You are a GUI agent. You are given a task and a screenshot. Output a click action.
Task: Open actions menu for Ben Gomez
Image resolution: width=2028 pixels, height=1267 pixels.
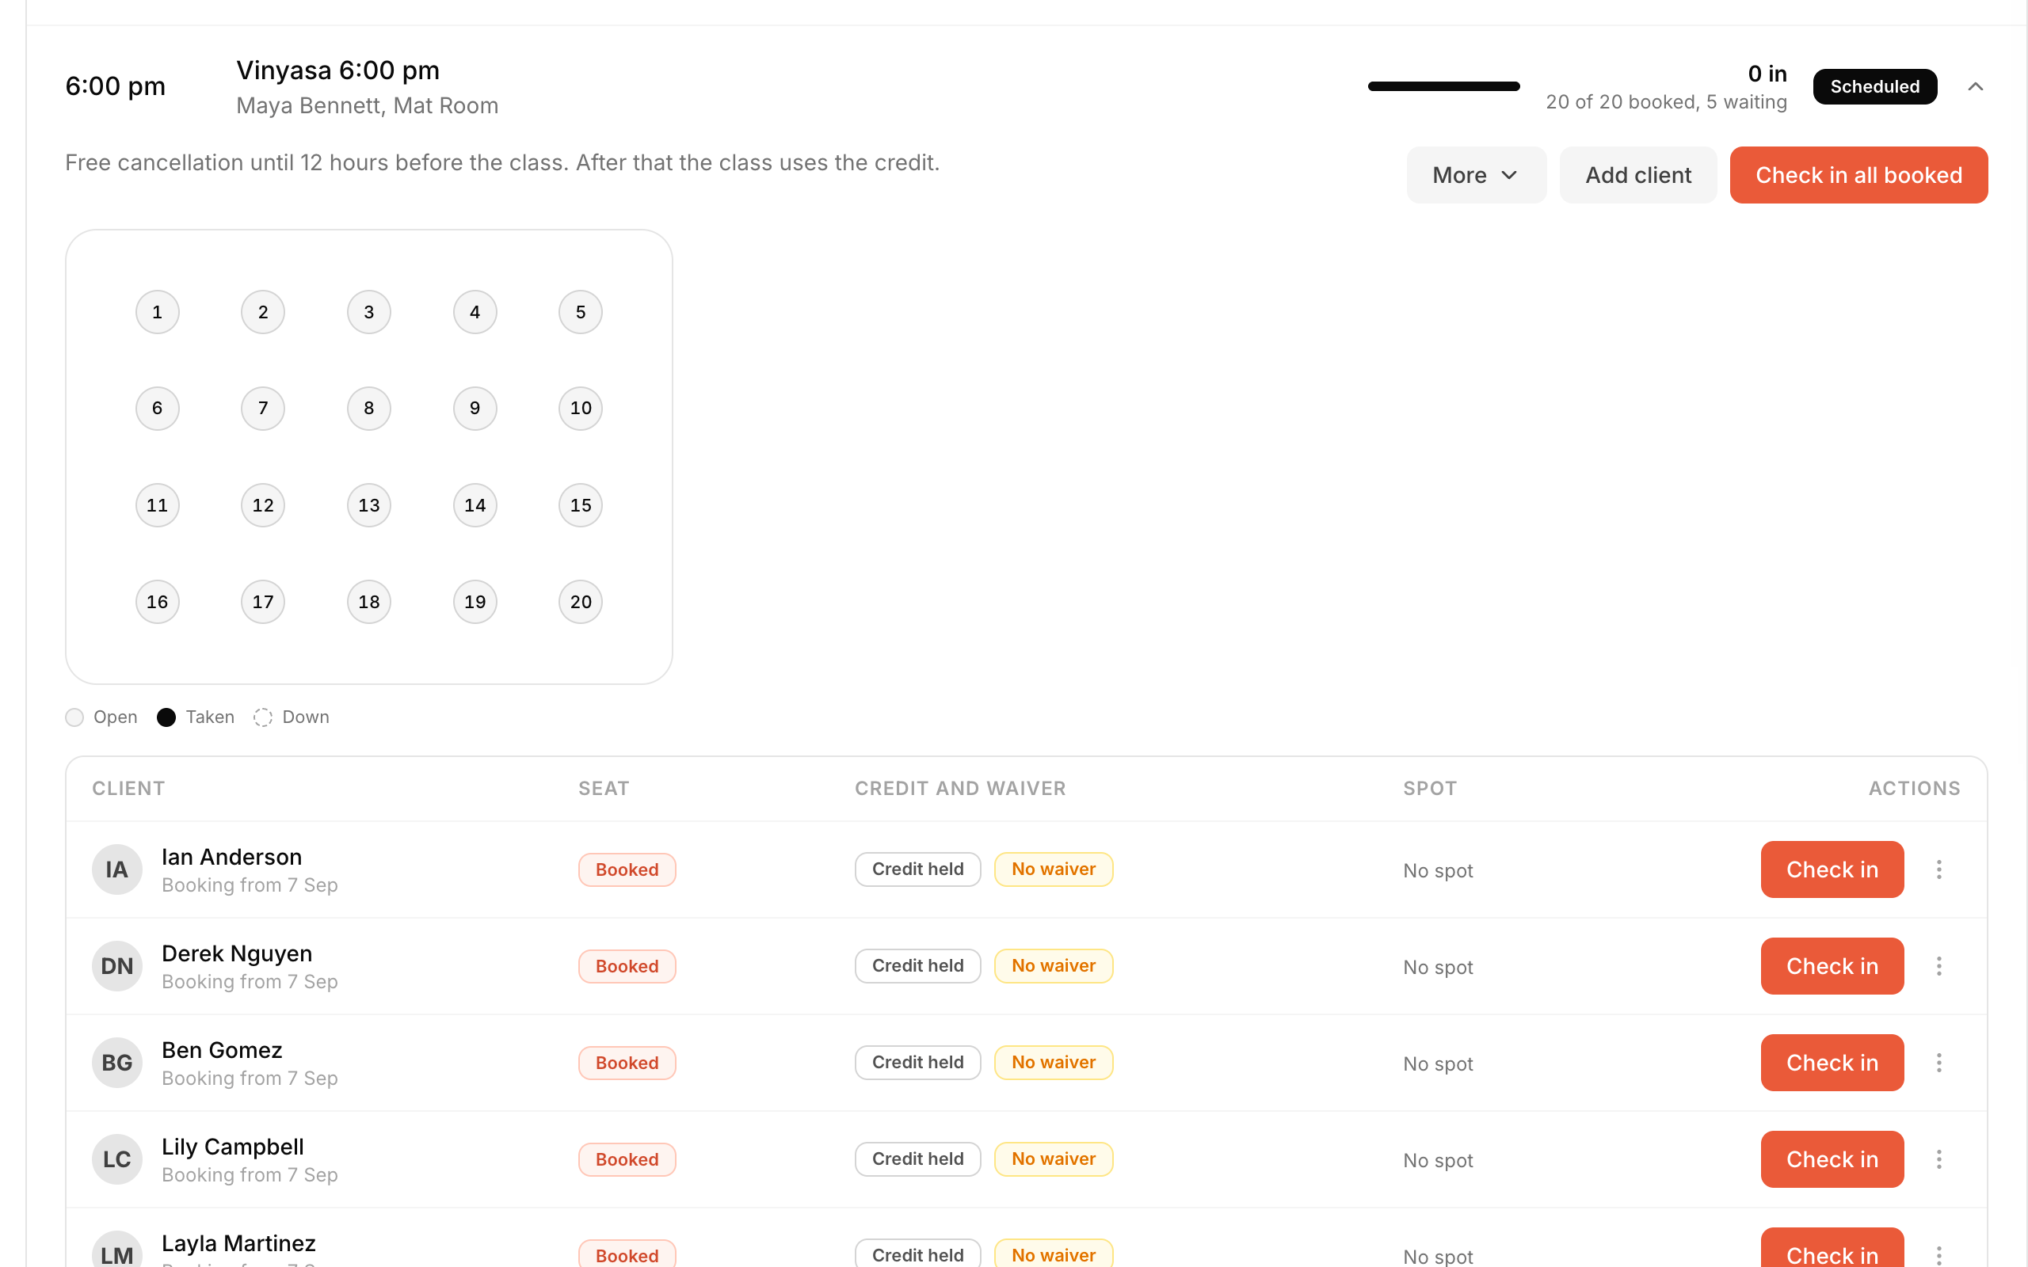pyautogui.click(x=1938, y=1063)
